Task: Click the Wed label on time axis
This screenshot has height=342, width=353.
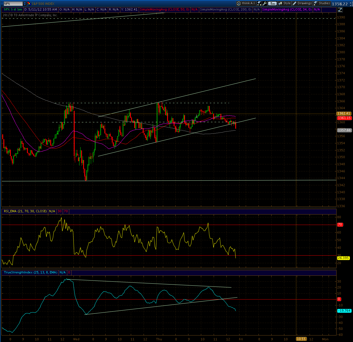Action: (x=76, y=339)
